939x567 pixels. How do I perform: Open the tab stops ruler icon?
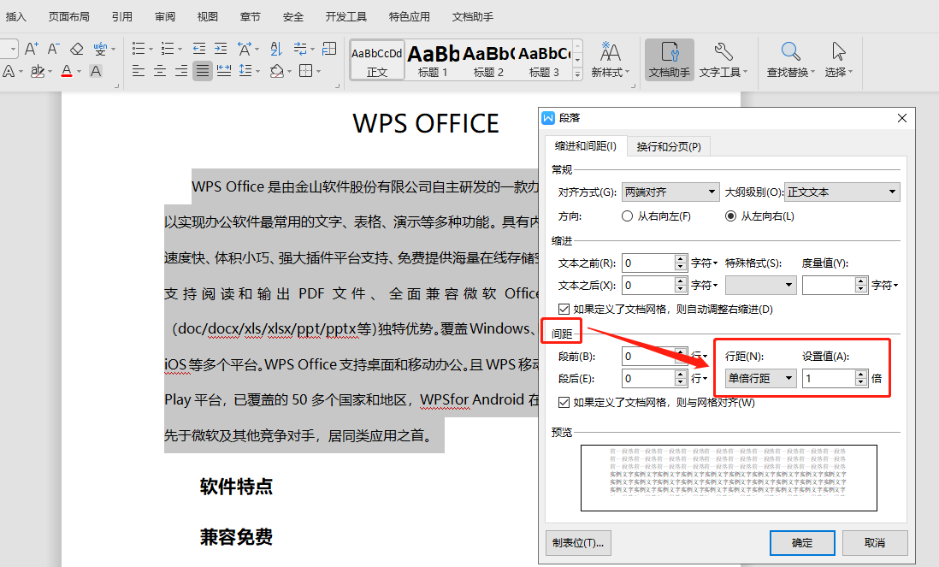329,49
